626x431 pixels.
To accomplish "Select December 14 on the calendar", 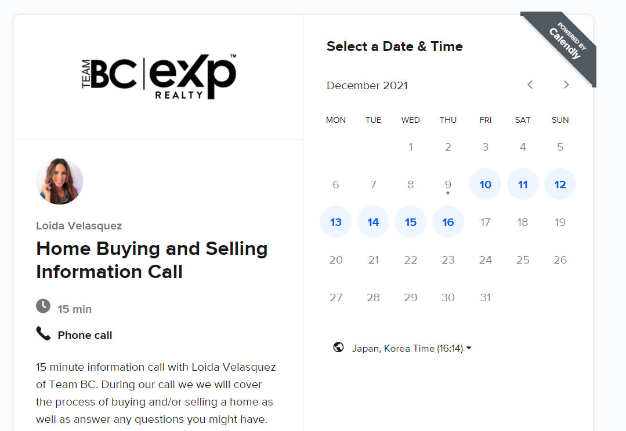I will [x=373, y=222].
